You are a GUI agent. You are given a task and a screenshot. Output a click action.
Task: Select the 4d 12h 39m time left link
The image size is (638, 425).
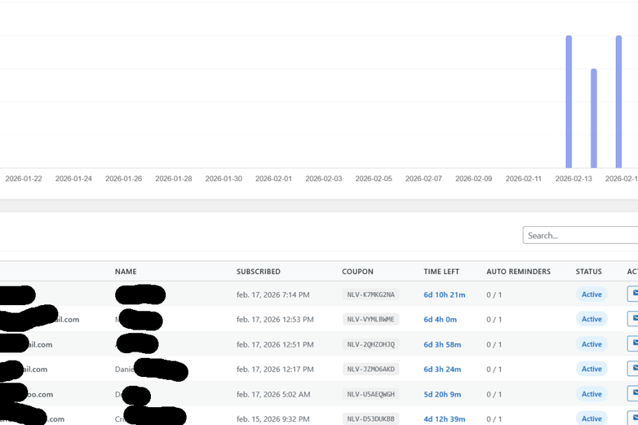coord(444,419)
